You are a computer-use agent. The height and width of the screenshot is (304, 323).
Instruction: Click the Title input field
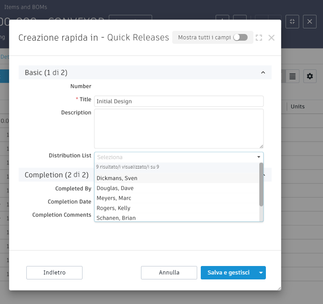(x=178, y=101)
